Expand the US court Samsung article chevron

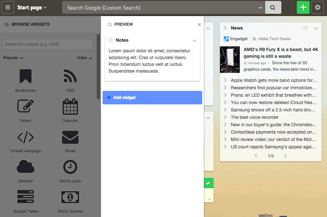pos(225,147)
